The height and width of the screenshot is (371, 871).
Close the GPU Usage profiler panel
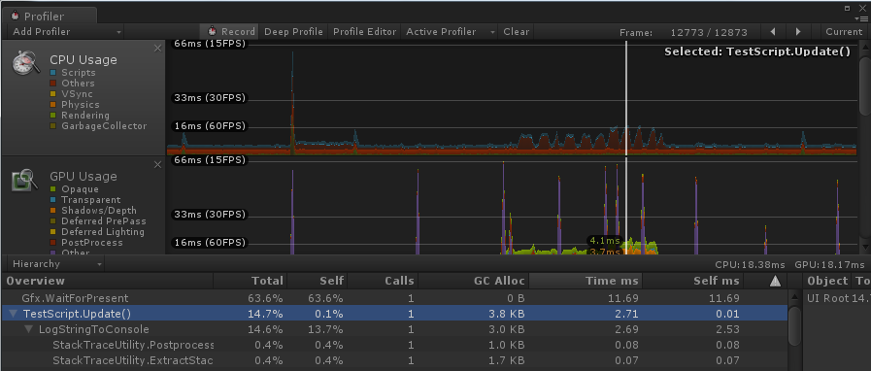coord(157,164)
